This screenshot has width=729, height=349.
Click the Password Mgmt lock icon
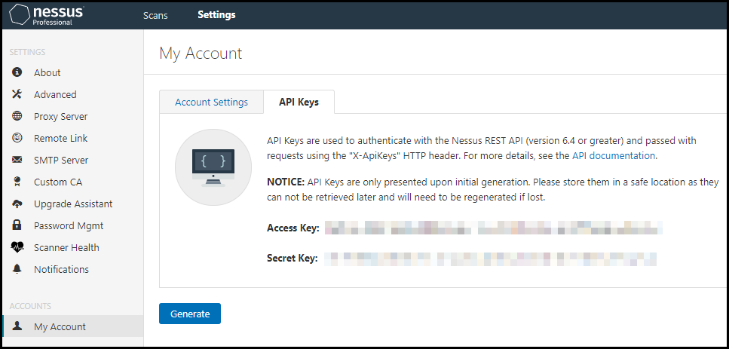17,225
